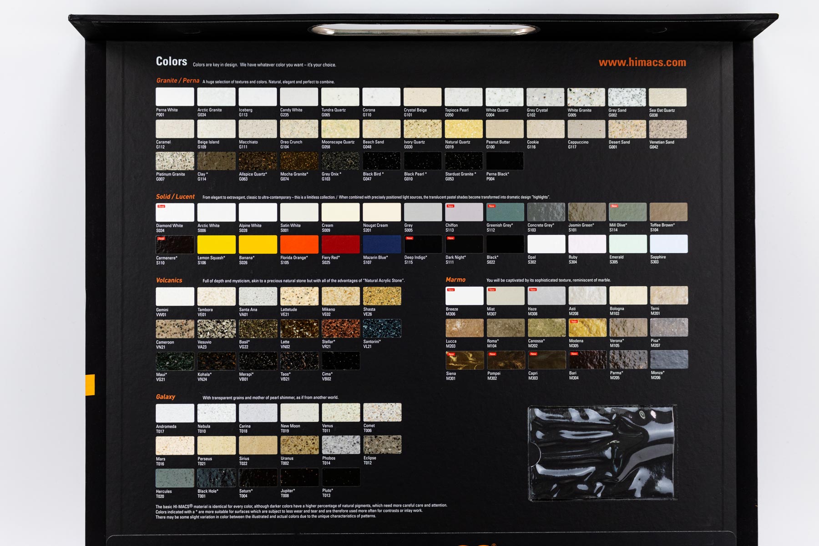819x546 pixels.
Task: Click the Bologna M103 label
Action: point(617,311)
